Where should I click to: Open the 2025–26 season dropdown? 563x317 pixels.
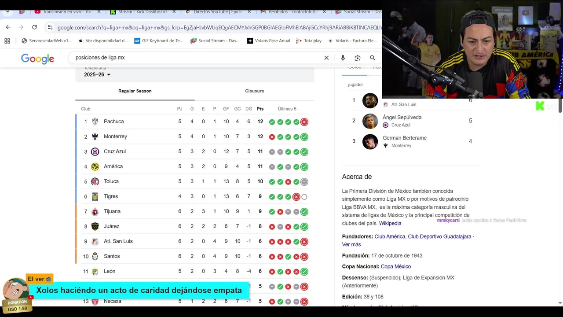tap(97, 74)
